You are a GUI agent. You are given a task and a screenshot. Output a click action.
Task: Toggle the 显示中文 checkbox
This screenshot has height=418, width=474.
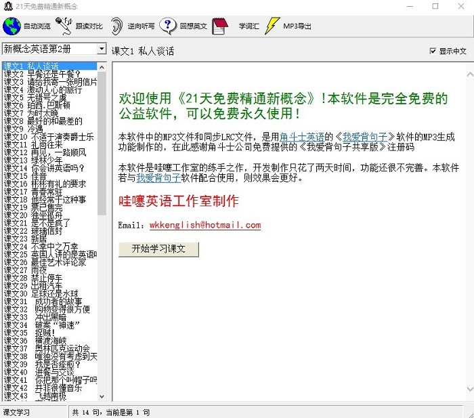(x=433, y=51)
